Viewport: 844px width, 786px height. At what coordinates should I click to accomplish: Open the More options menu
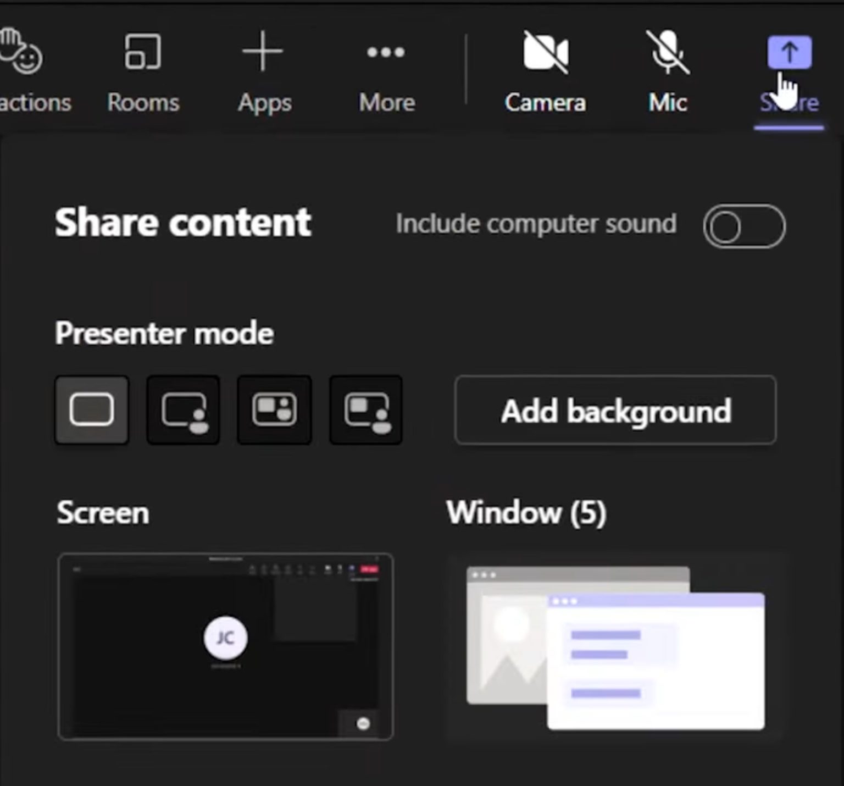click(386, 53)
